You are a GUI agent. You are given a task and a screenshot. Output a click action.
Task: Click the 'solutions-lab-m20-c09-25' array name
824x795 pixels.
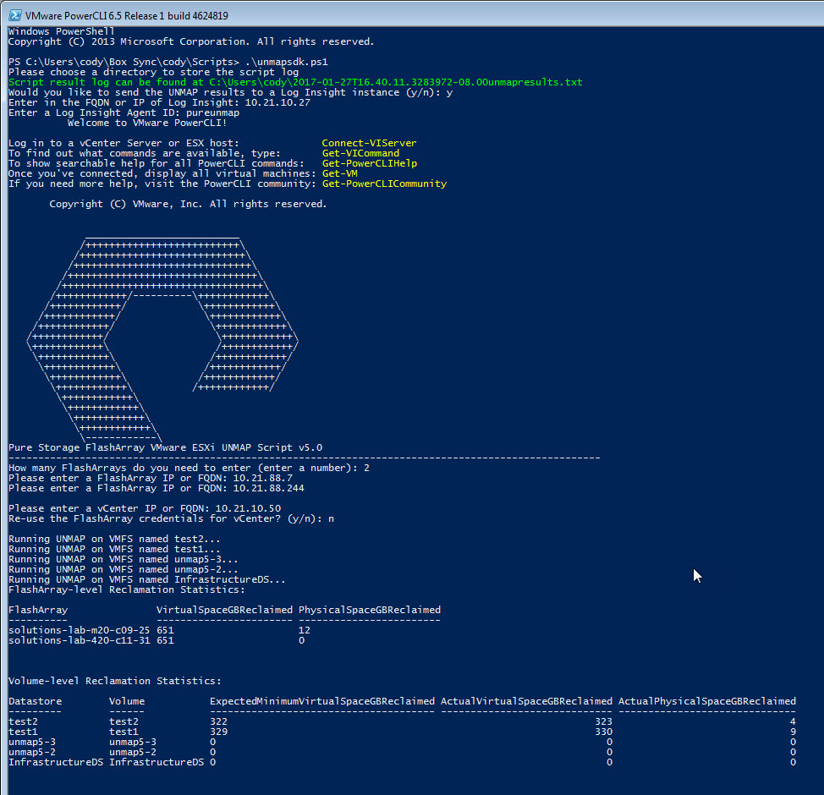pos(80,630)
